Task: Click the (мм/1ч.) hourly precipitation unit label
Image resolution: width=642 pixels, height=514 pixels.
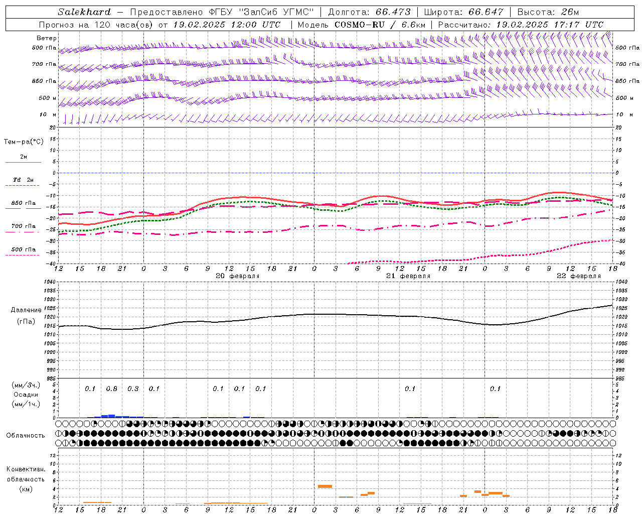Action: click(26, 404)
